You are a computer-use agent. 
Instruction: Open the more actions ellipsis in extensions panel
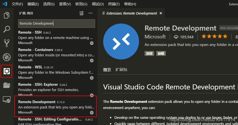point(90,13)
